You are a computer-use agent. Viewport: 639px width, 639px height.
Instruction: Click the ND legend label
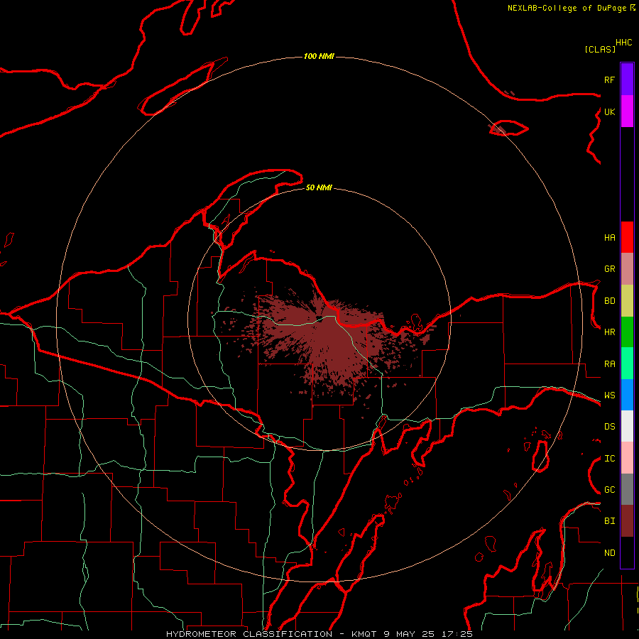610,553
